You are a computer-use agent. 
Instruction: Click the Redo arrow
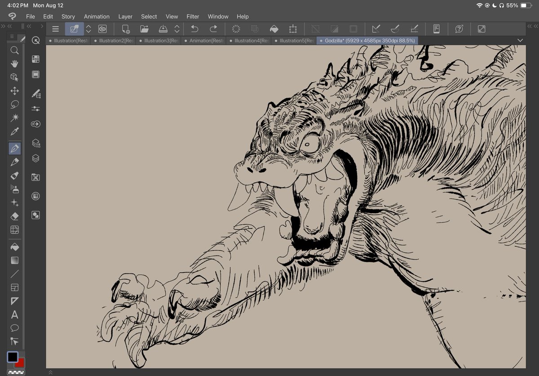click(x=213, y=29)
